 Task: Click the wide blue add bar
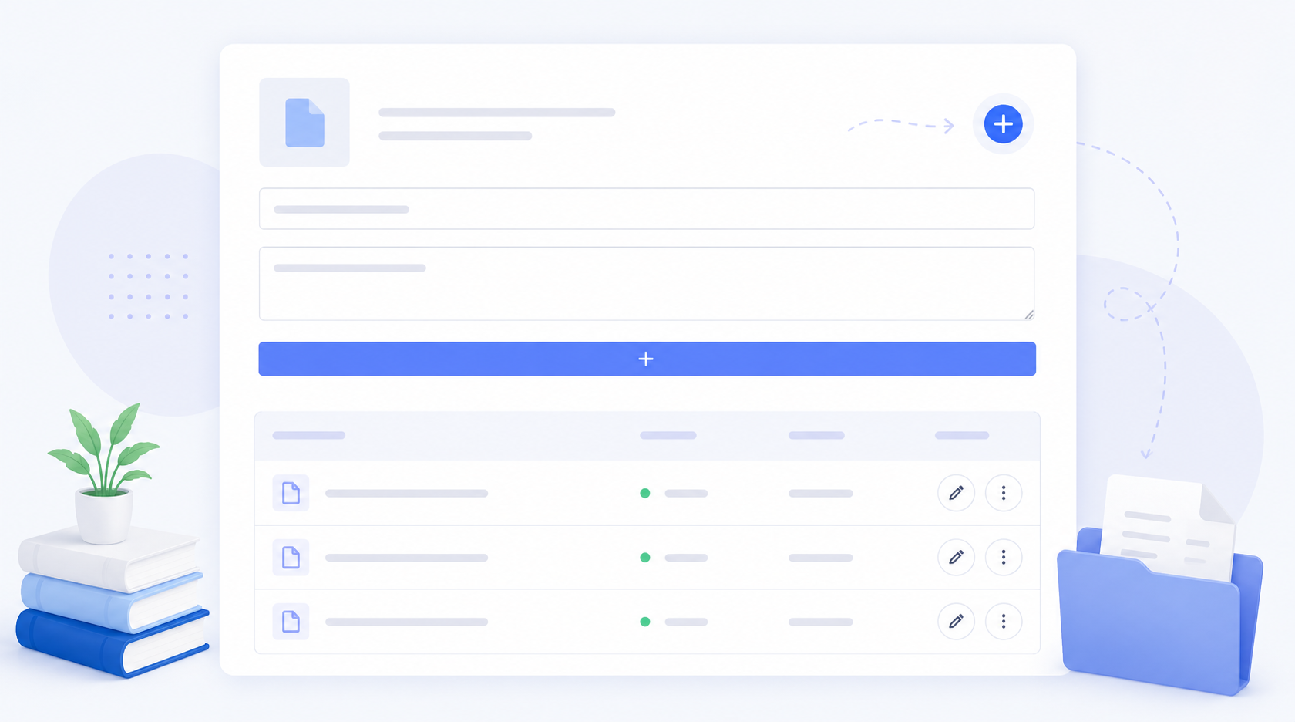tap(647, 359)
